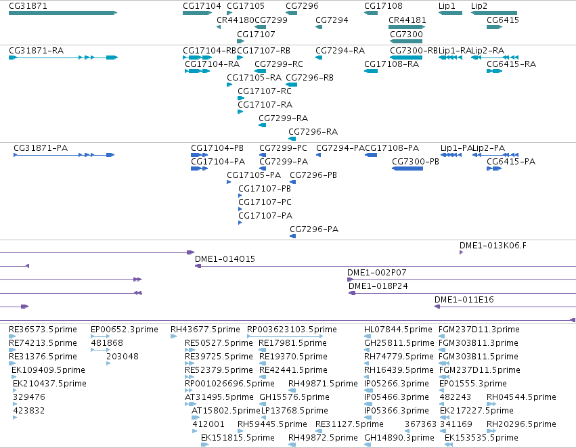Screen dimensions: 576x448
Task: Click the CG7296-RA transcript label
Action: (313, 132)
